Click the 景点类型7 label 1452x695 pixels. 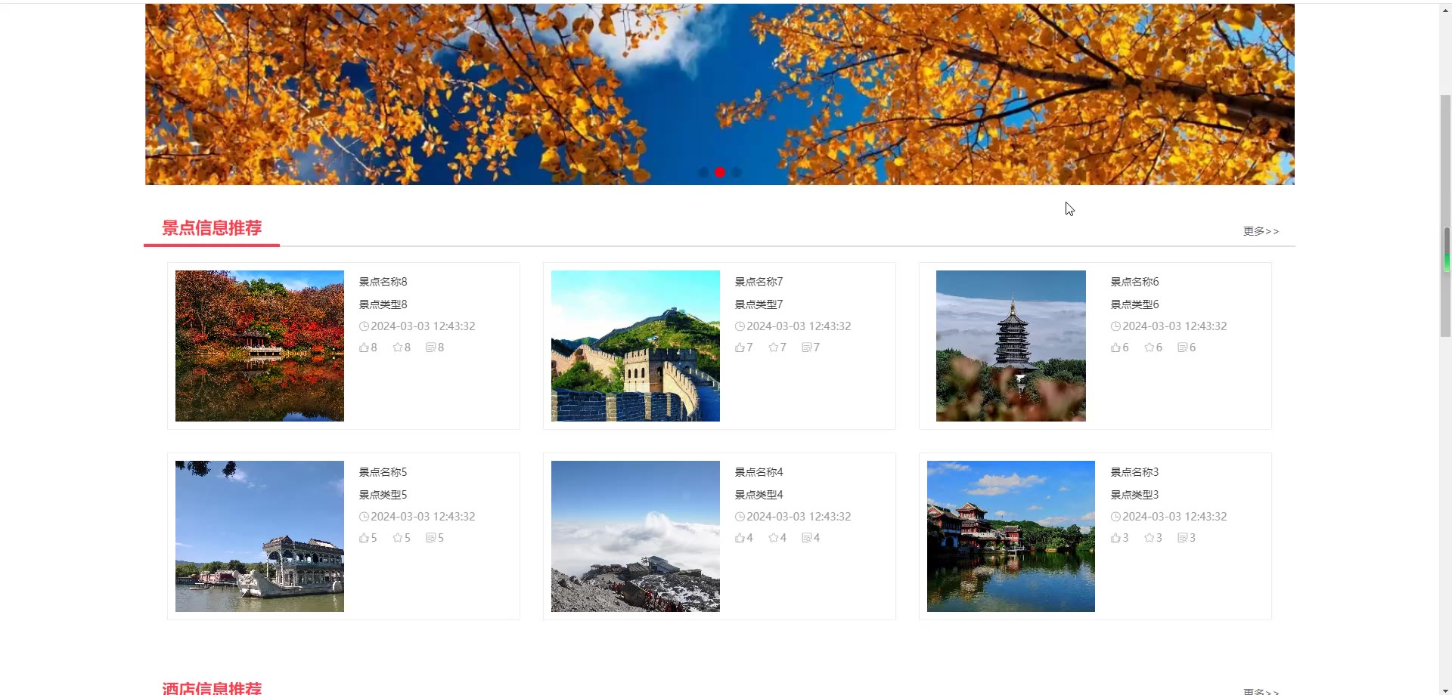pos(759,304)
